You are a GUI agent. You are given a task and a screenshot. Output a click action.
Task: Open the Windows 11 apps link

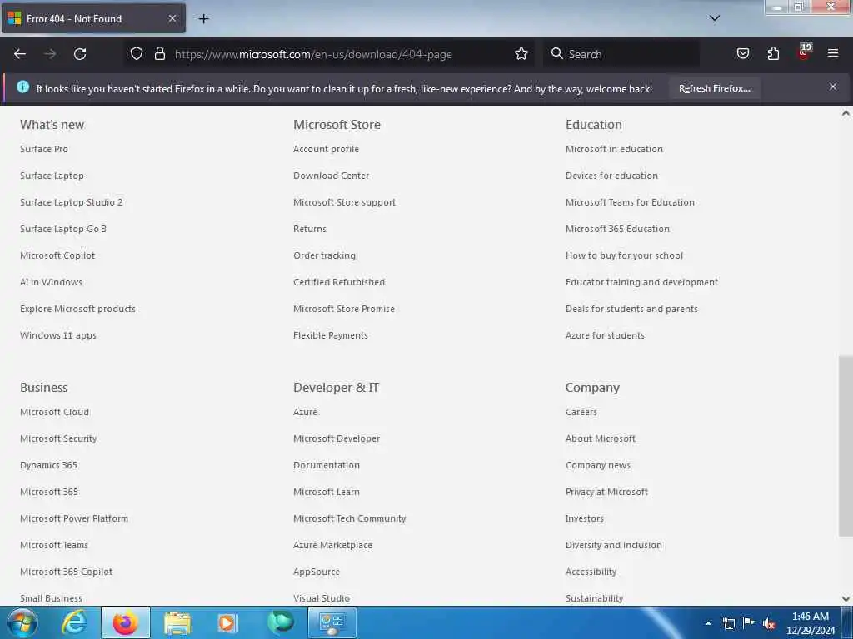[58, 335]
